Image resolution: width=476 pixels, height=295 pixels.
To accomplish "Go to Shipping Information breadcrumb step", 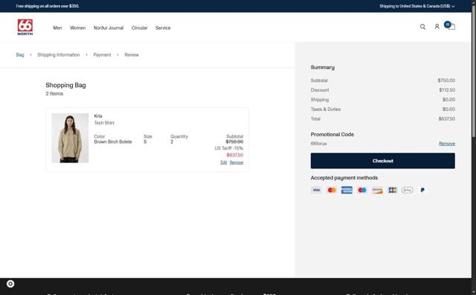I will [x=59, y=54].
